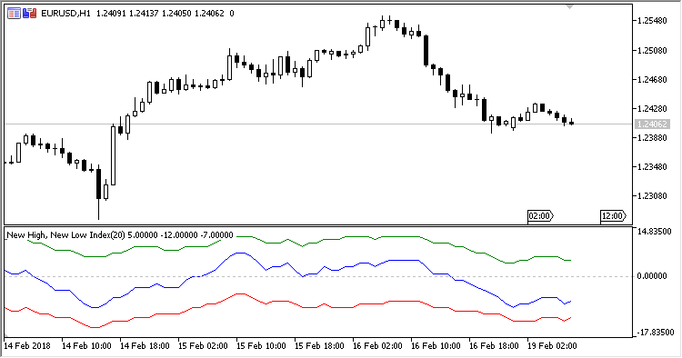Click the highlighted 1.24062 current price label

[651, 124]
